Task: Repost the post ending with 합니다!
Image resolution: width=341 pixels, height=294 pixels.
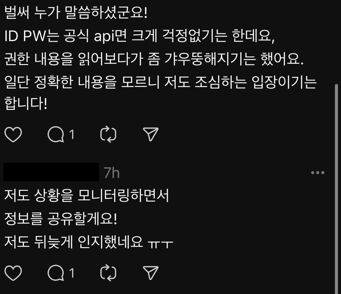Action: 108,135
